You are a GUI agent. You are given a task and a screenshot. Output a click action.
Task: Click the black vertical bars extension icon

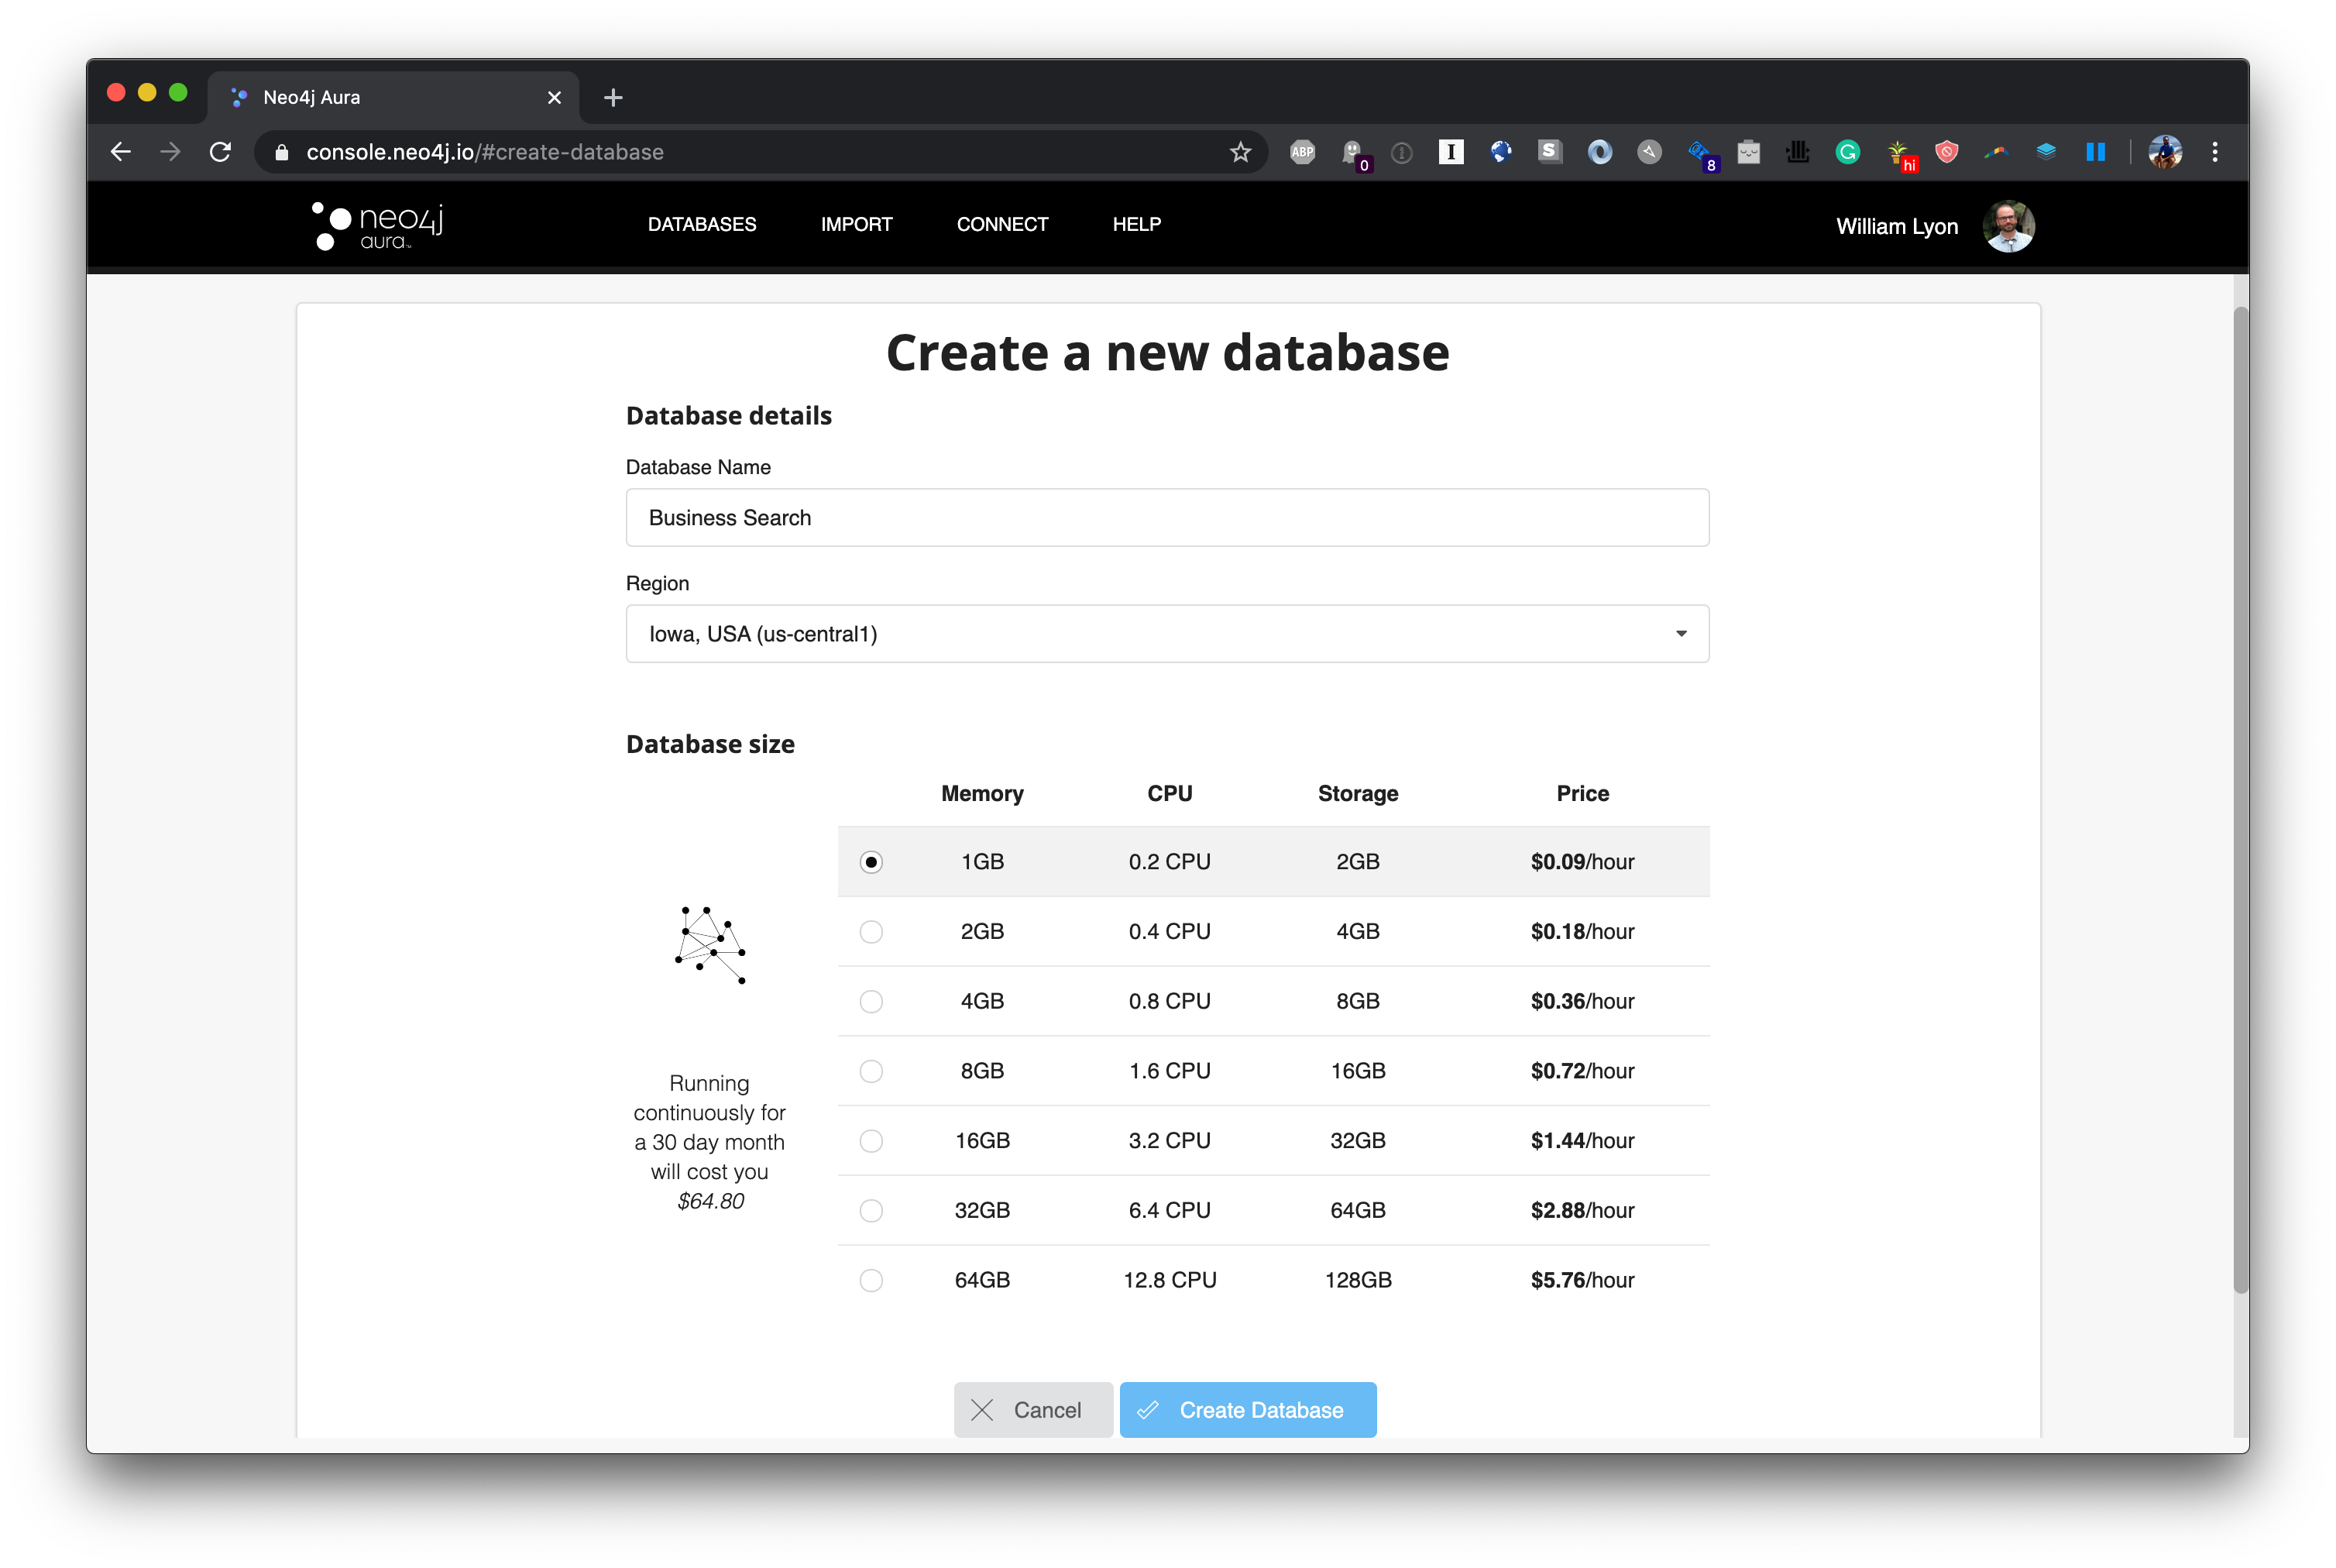1798,152
